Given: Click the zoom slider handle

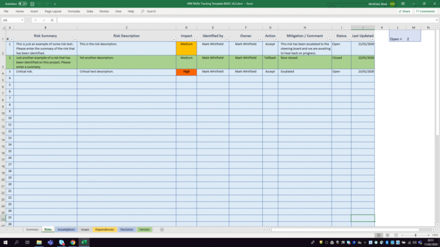Looking at the screenshot, I should pyautogui.click(x=416, y=235).
